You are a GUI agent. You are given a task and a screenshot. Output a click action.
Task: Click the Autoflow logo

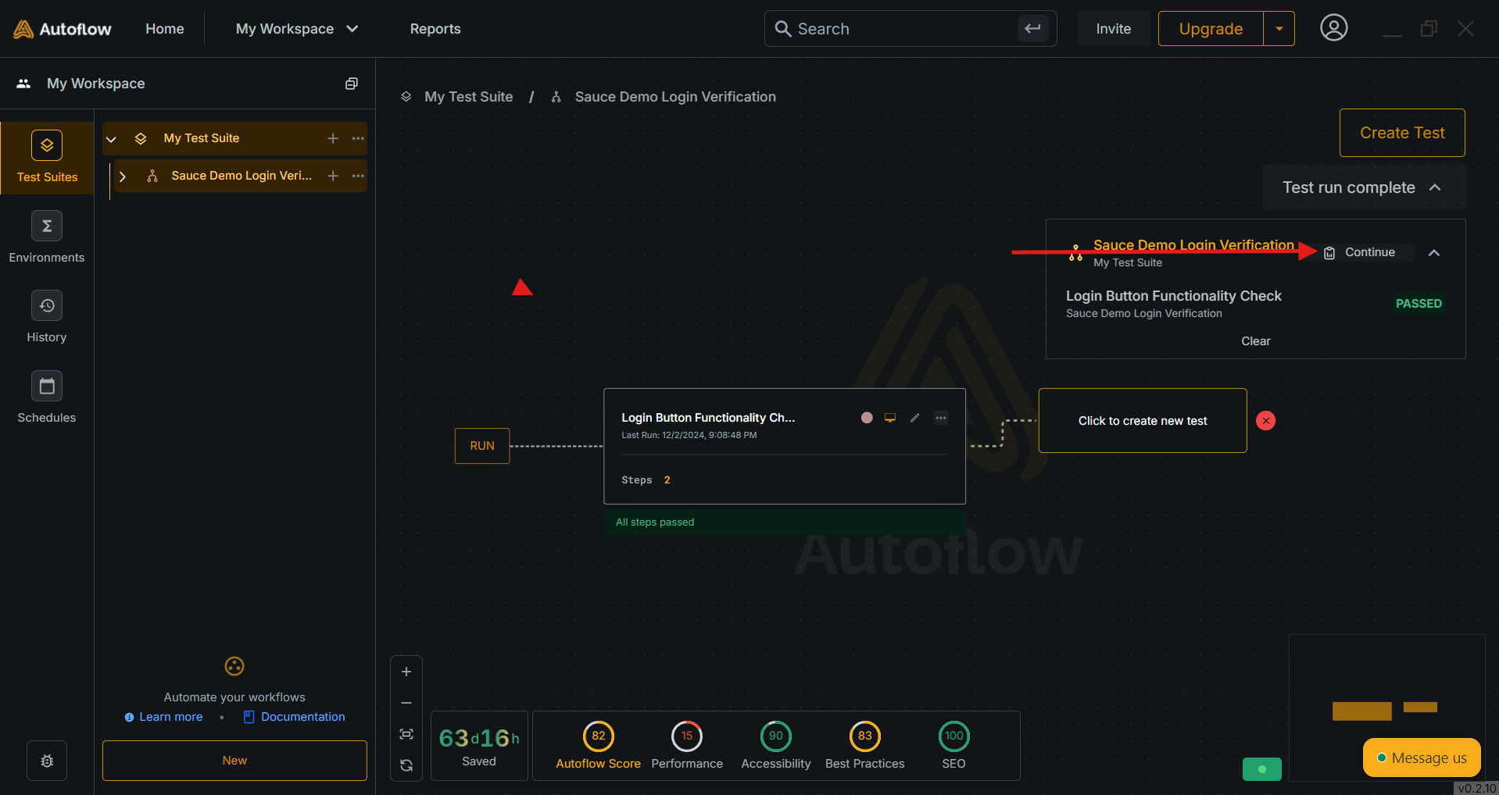(63, 29)
